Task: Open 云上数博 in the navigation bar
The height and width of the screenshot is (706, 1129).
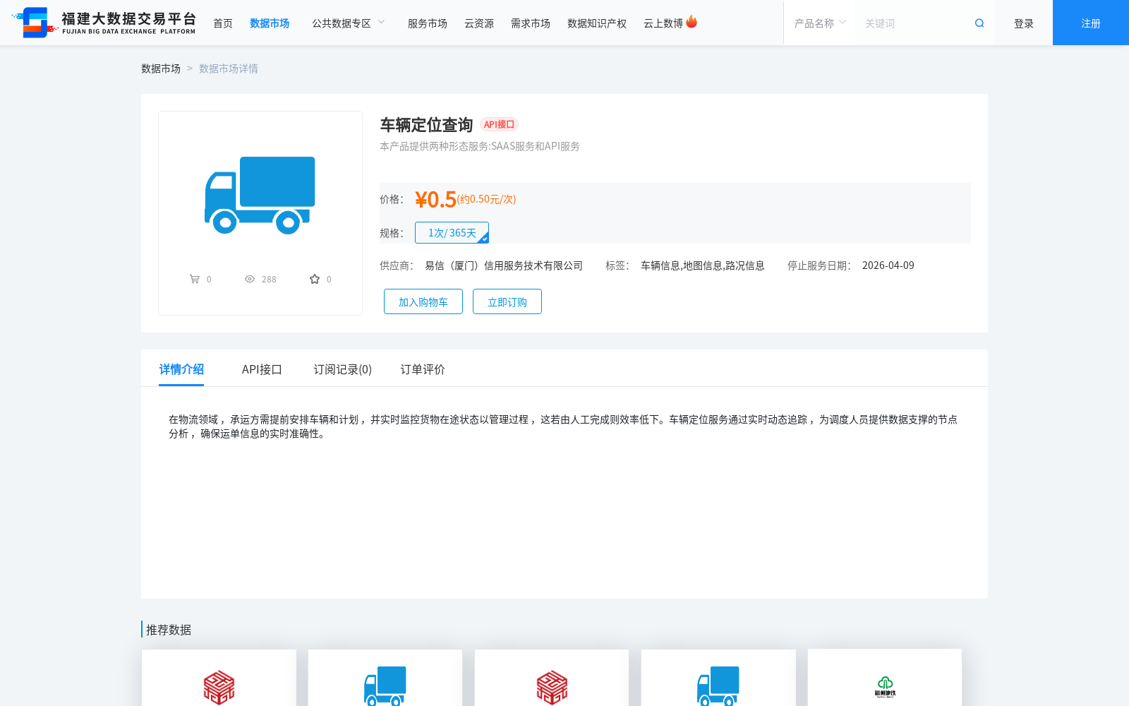Action: [x=663, y=23]
